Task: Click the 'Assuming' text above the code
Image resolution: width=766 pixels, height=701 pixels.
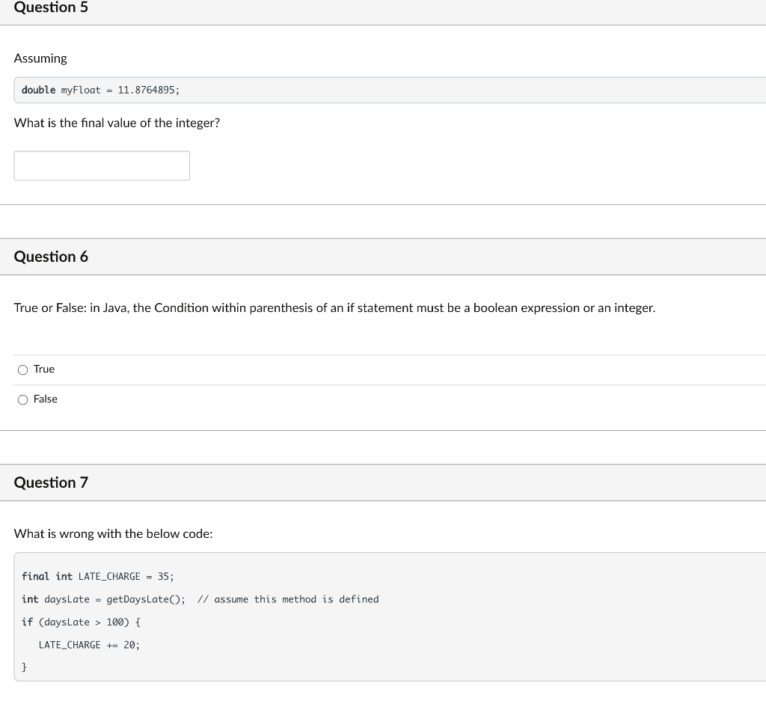Action: click(40, 58)
